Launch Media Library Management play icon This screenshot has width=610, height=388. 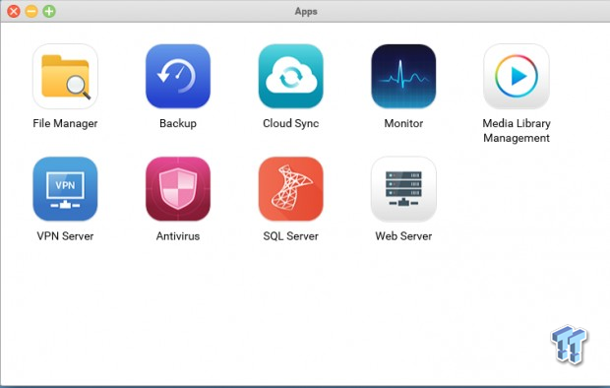point(517,77)
